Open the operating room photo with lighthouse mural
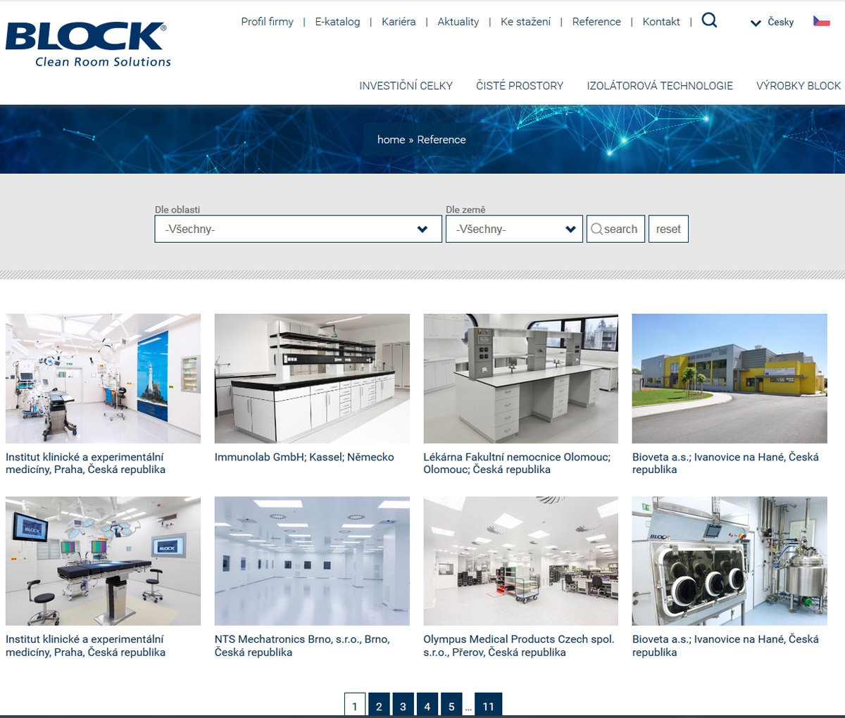This screenshot has width=845, height=718. [103, 379]
